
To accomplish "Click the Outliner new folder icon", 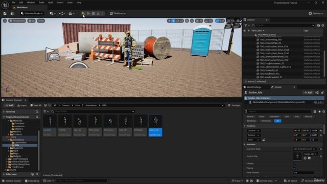I will [318, 25].
